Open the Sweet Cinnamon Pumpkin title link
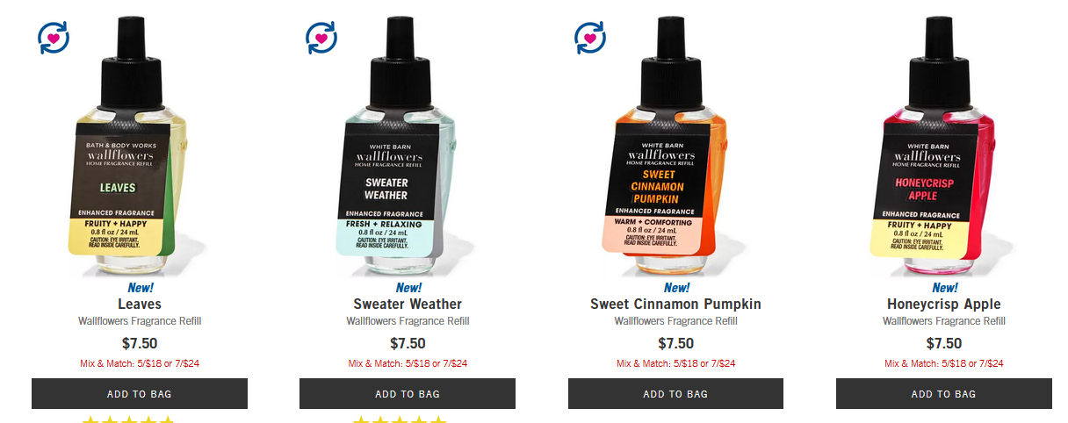The width and height of the screenshot is (1068, 423). 675,305
